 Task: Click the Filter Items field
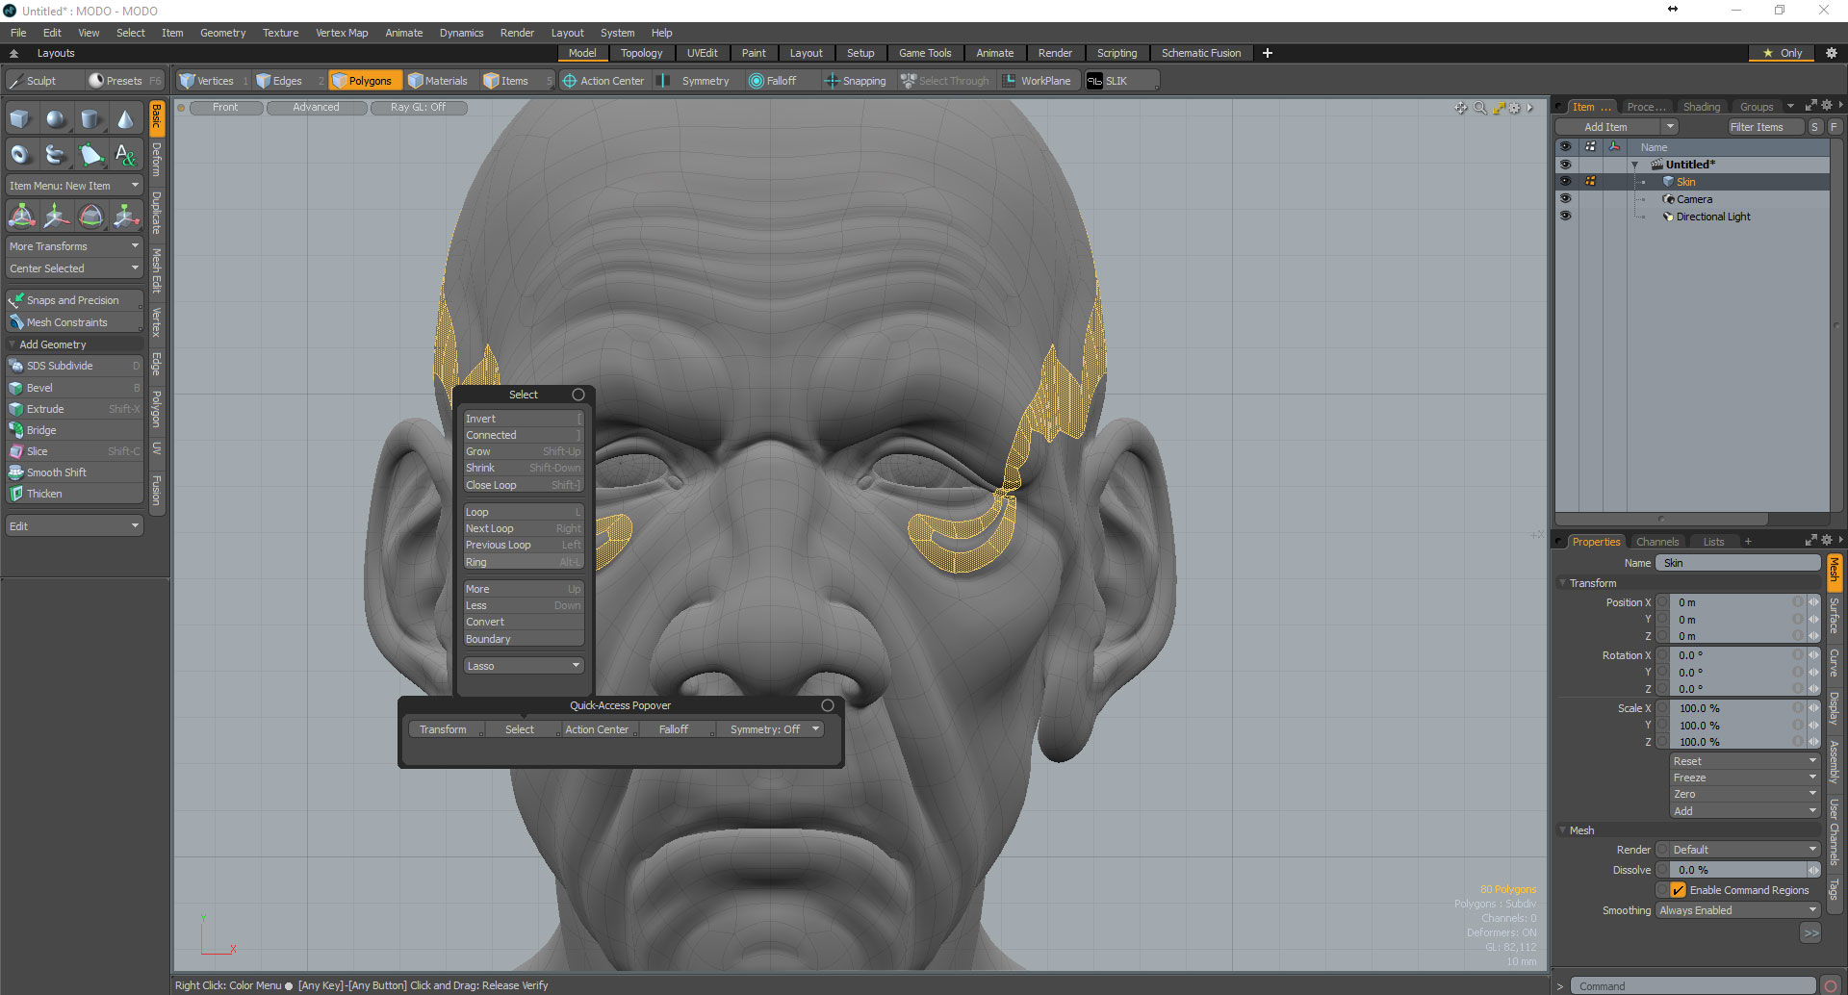click(x=1763, y=127)
